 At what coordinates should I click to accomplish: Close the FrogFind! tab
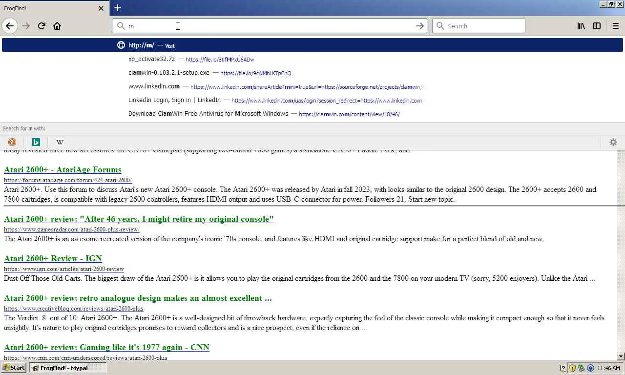[101, 8]
